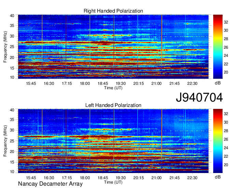
Task: Click 22:30 time tick of Right Handed plot
Action: click(x=192, y=83)
